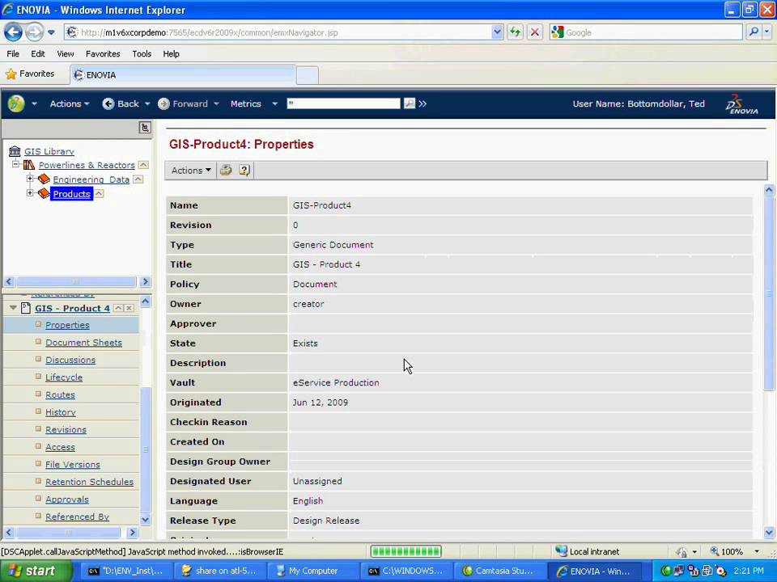Open the File menu in Internet Explorer
This screenshot has width=777, height=582.
(13, 53)
